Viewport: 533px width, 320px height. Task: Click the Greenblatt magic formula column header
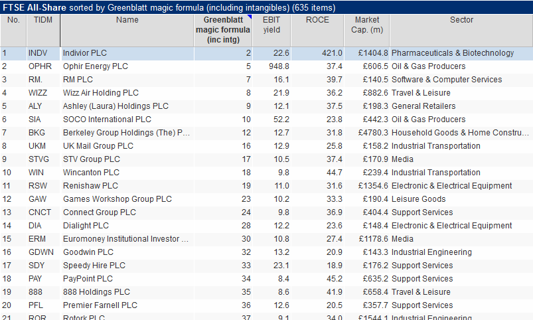pos(223,31)
